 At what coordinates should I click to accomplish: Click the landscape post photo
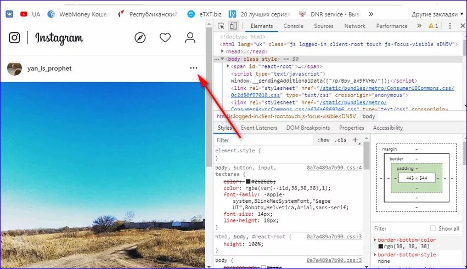(103, 175)
